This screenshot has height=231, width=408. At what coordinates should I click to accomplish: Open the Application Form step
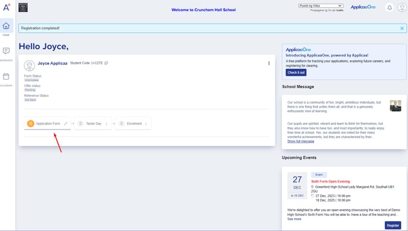pyautogui.click(x=47, y=123)
